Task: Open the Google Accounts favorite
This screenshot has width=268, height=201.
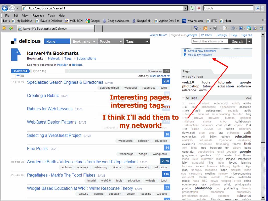Action: (x=116, y=21)
